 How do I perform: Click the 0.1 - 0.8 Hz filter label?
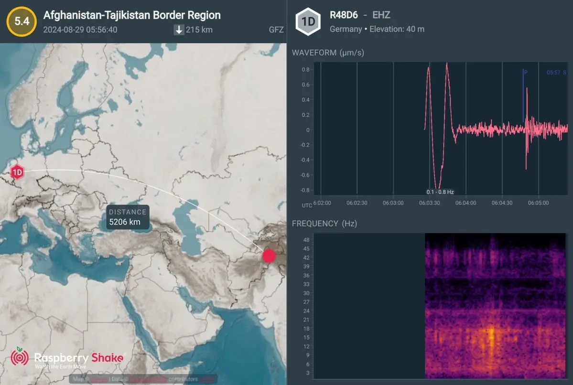(440, 192)
